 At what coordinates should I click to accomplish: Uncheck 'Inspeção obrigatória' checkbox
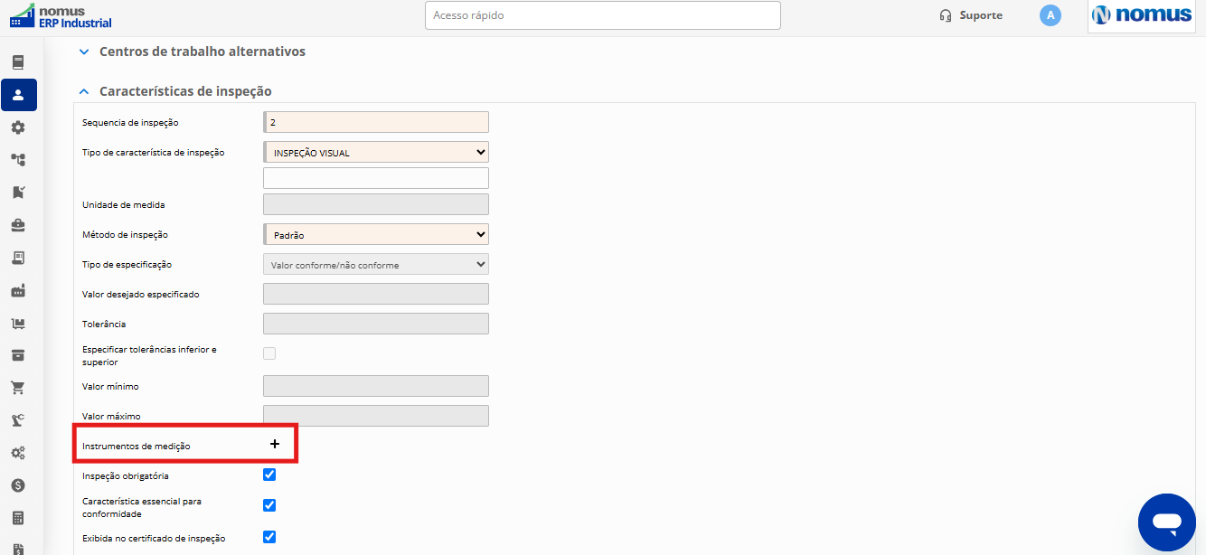click(x=269, y=475)
